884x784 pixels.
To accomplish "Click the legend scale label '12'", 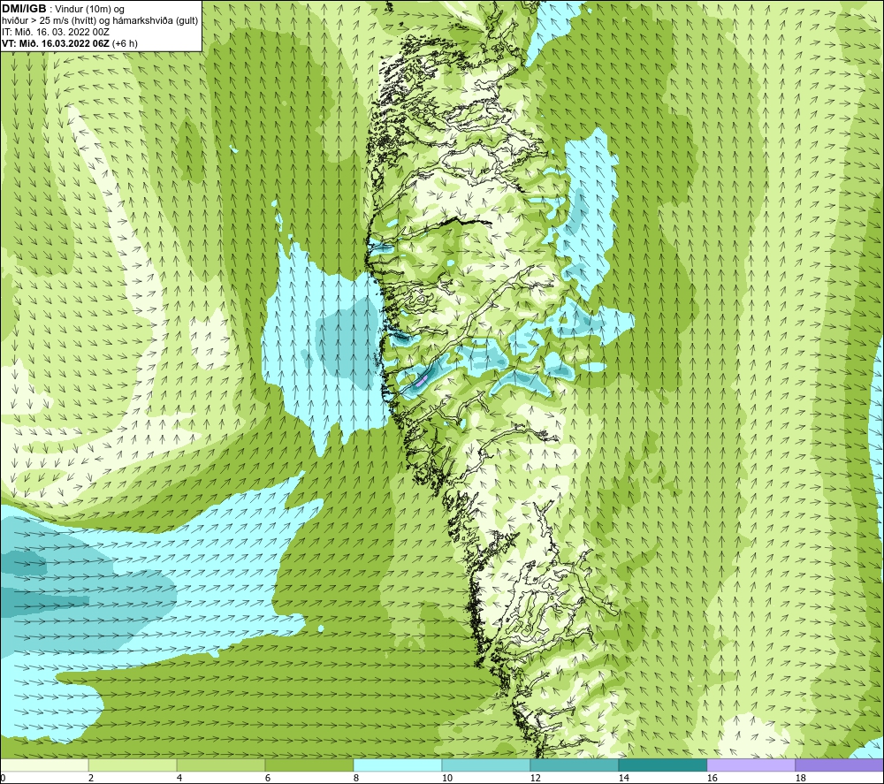I will coord(535,778).
